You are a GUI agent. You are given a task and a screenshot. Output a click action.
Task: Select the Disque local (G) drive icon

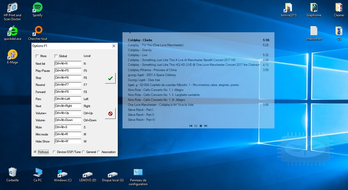pyautogui.click(x=113, y=176)
